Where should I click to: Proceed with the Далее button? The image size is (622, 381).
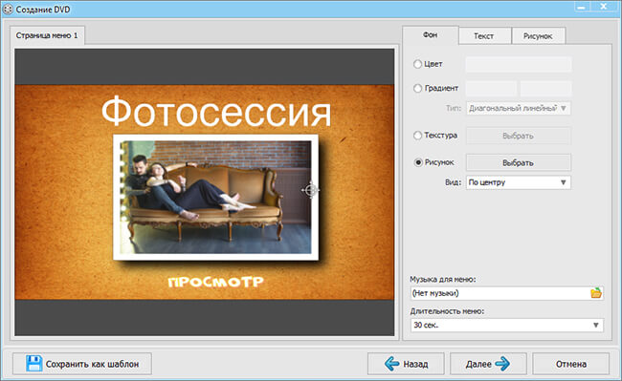[x=488, y=364]
